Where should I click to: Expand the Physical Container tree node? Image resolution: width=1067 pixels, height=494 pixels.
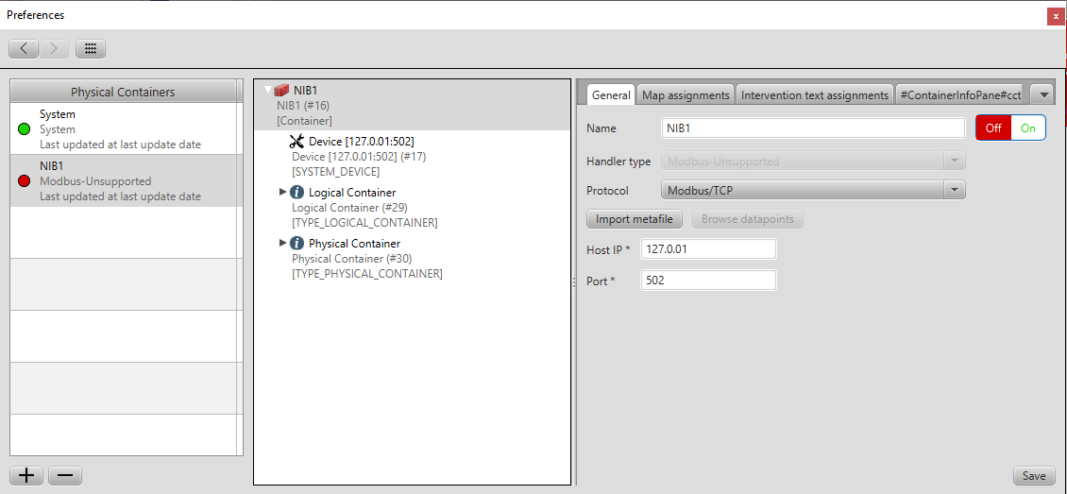click(x=283, y=244)
